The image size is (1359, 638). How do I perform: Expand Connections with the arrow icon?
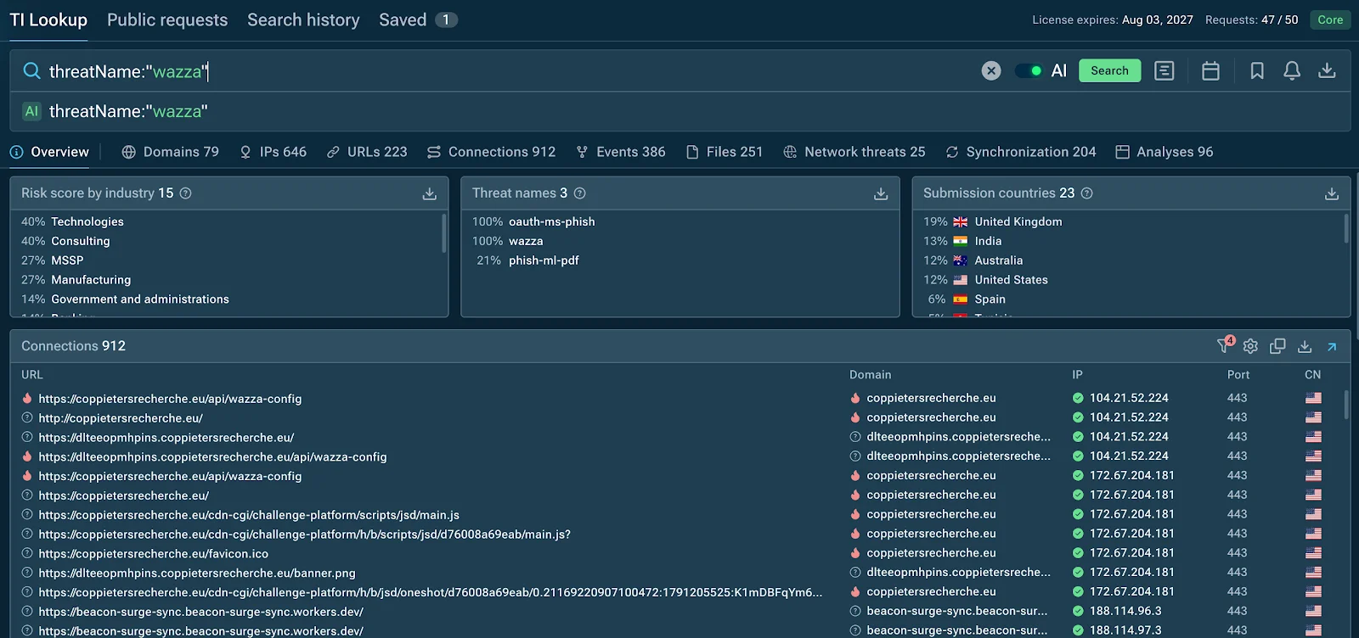click(1332, 346)
